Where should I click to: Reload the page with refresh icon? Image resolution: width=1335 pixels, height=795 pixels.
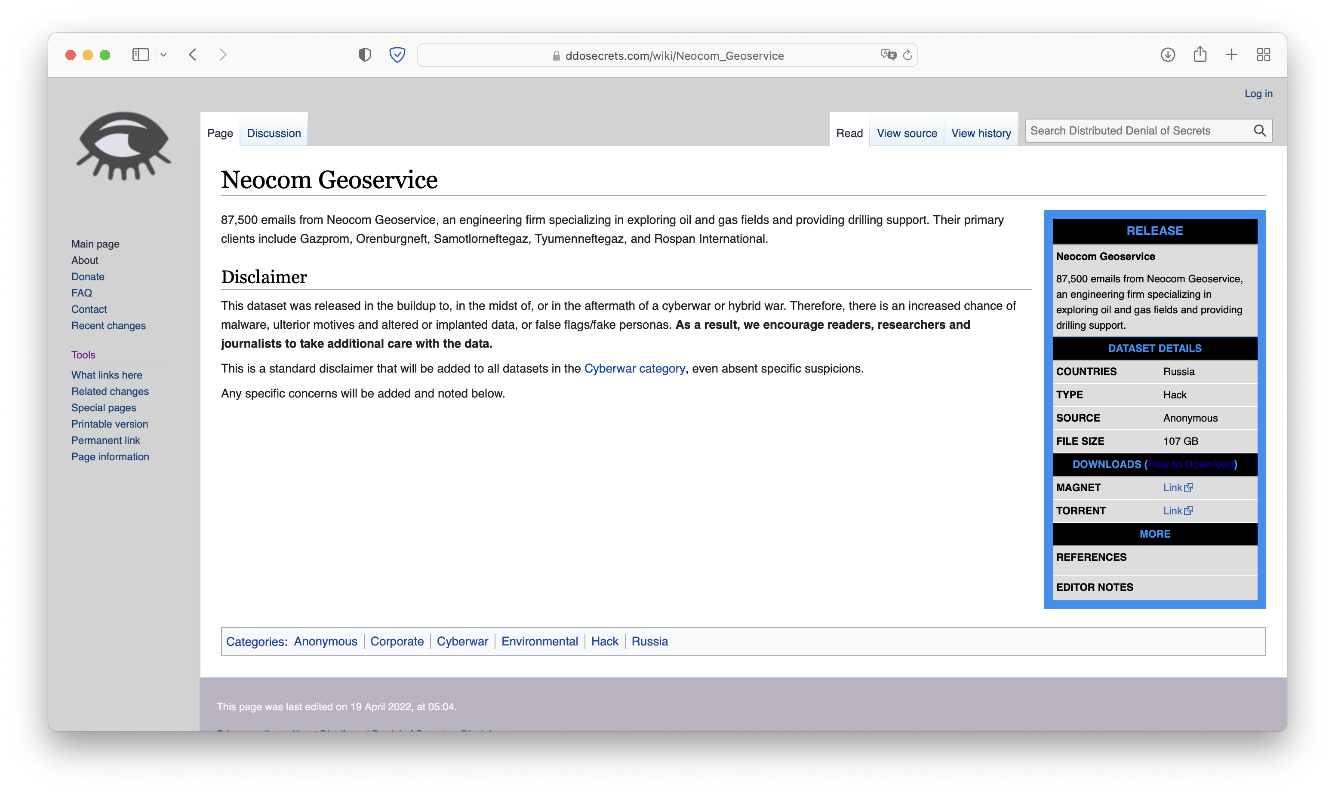(x=907, y=55)
